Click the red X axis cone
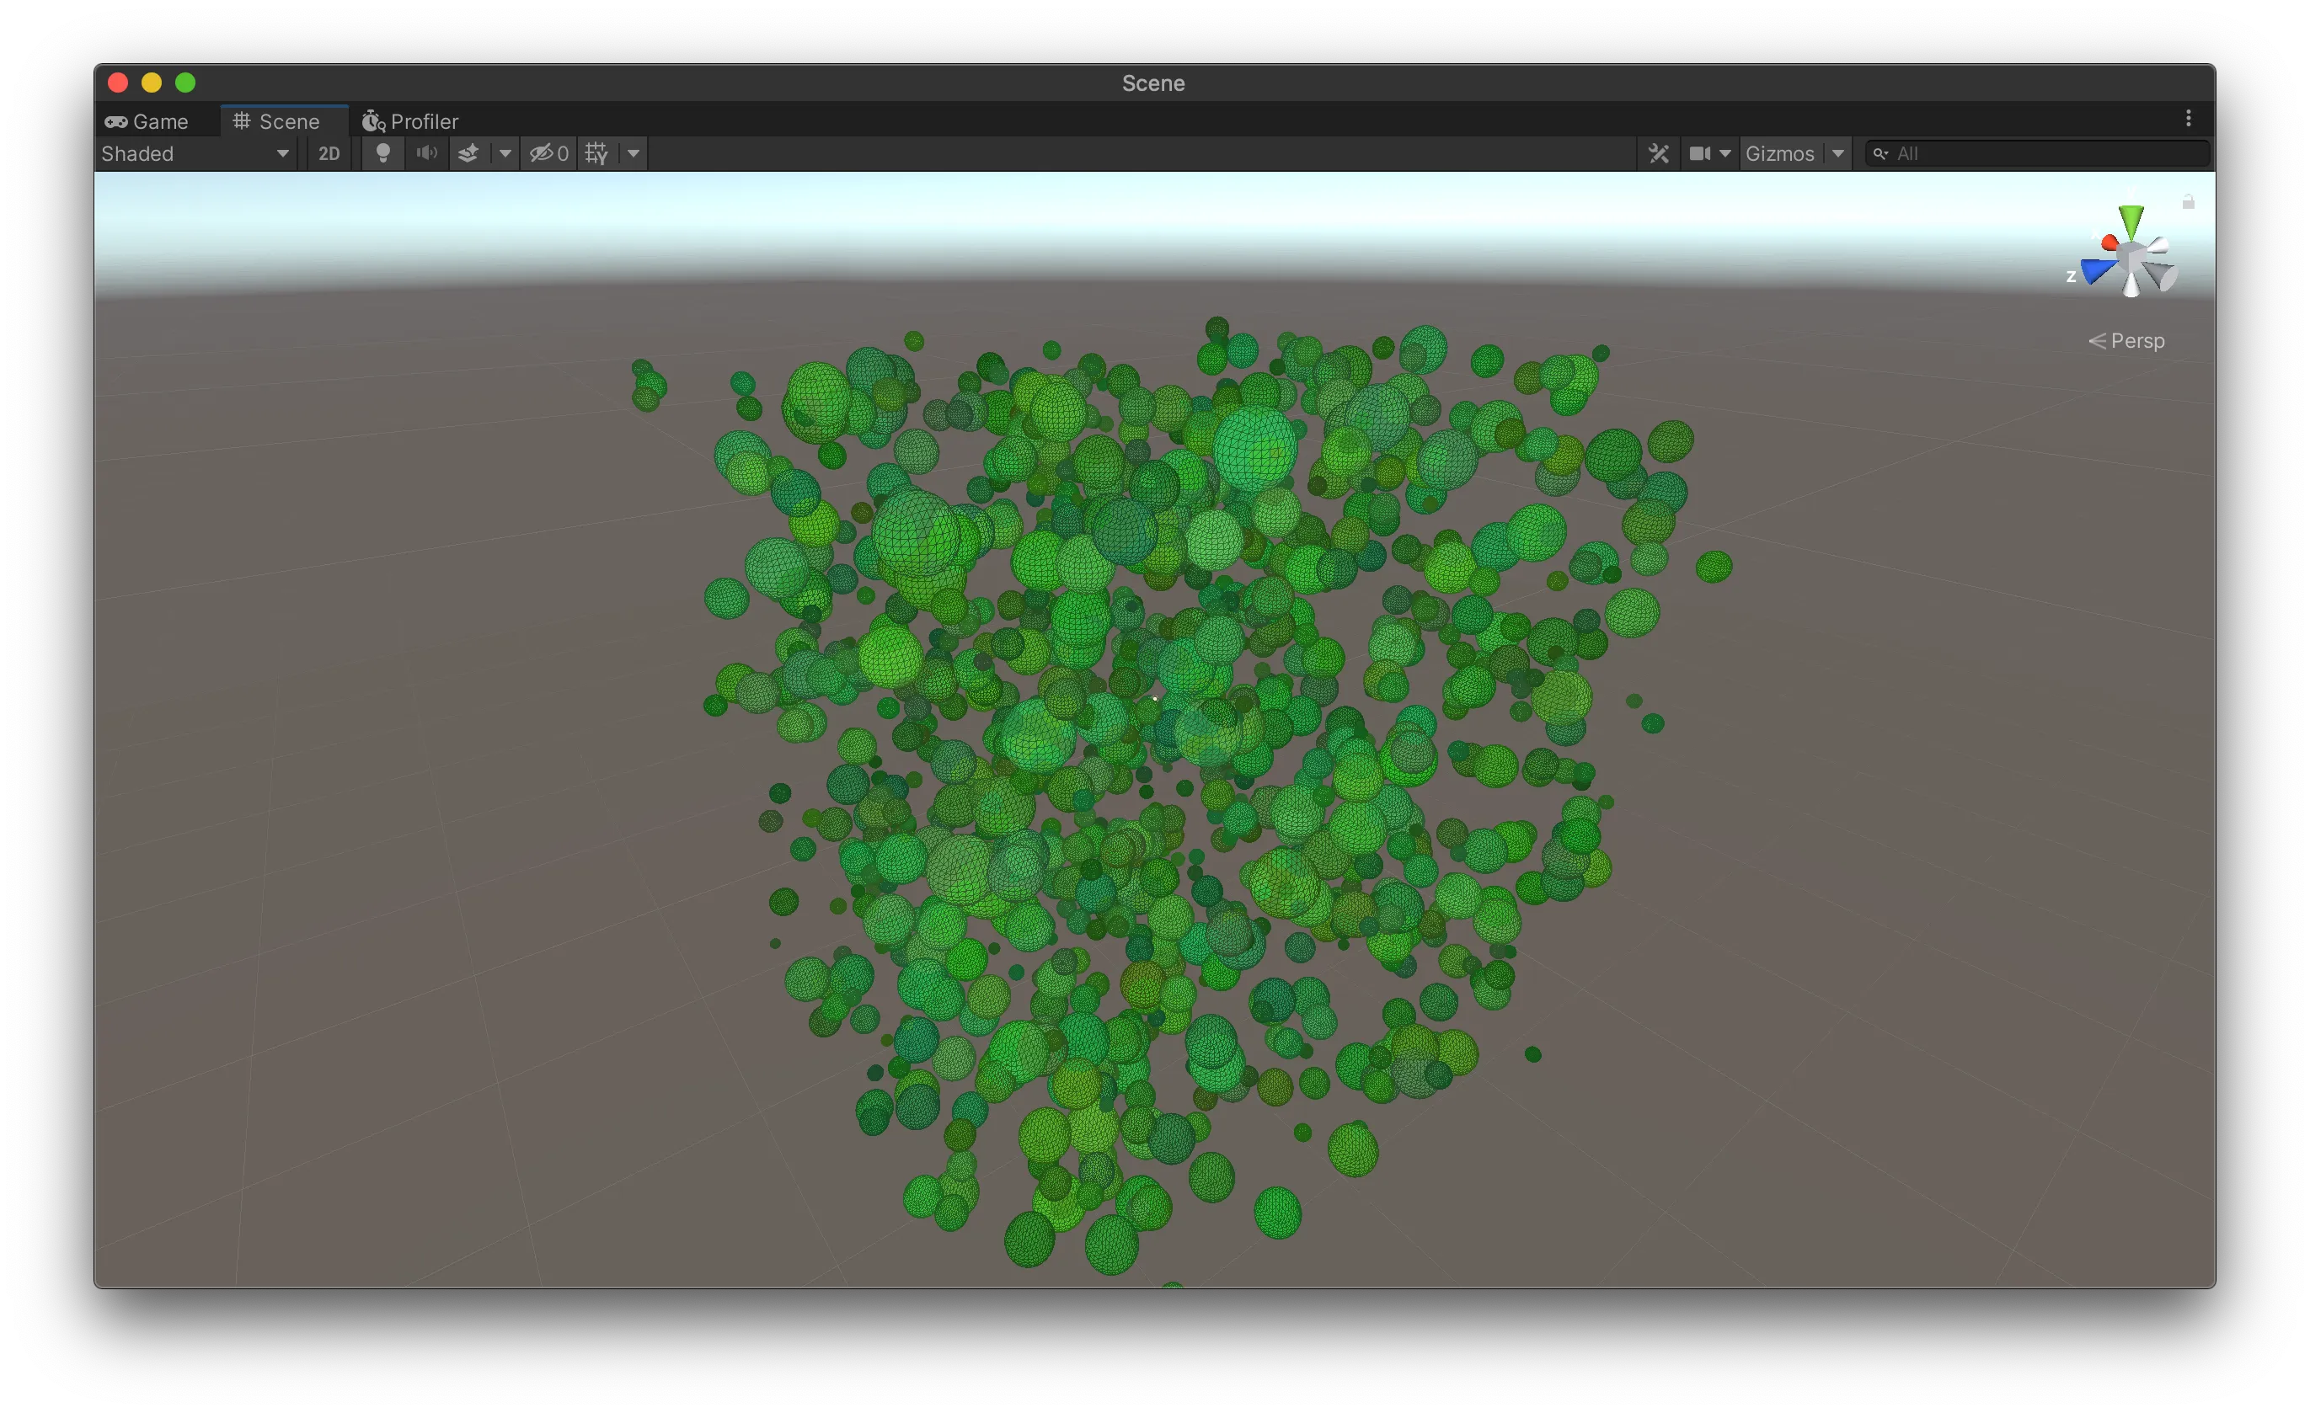 pos(2109,243)
